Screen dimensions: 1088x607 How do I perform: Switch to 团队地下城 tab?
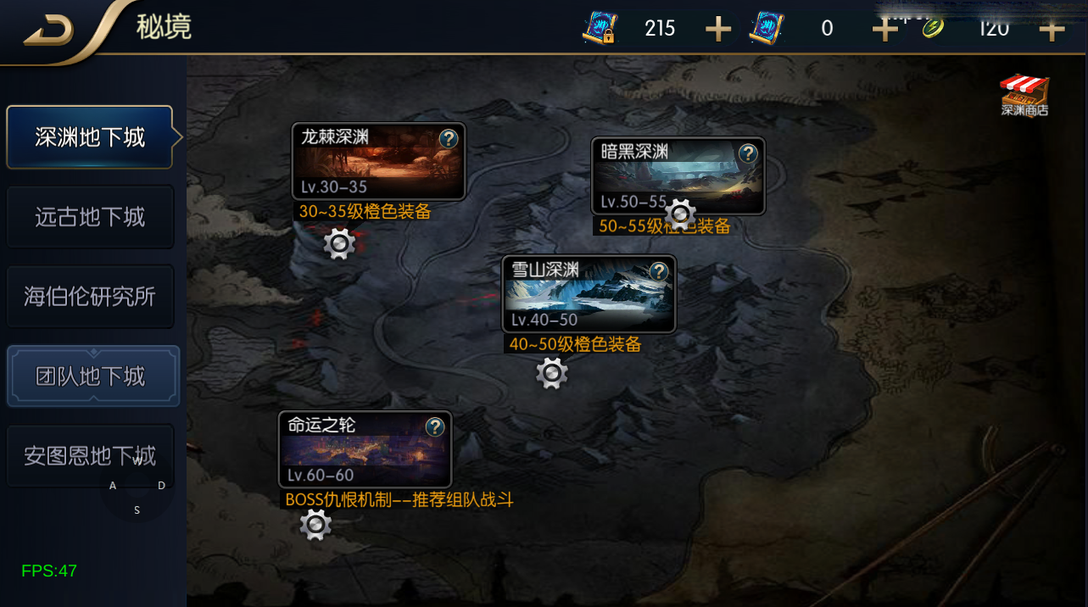(x=92, y=376)
